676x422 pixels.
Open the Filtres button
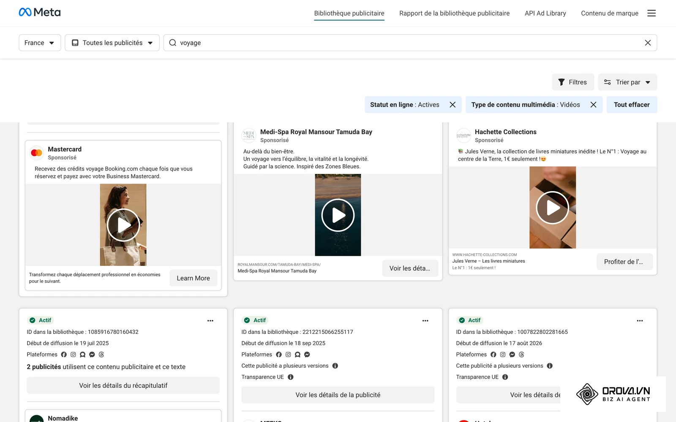point(573,82)
